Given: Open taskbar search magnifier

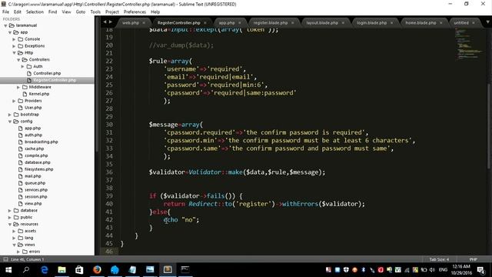Looking at the screenshot, I should point(26,270).
